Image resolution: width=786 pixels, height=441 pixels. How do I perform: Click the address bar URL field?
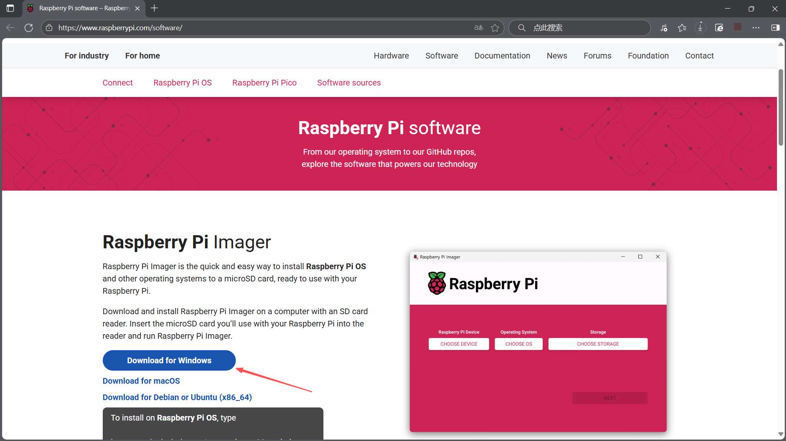tap(262, 28)
